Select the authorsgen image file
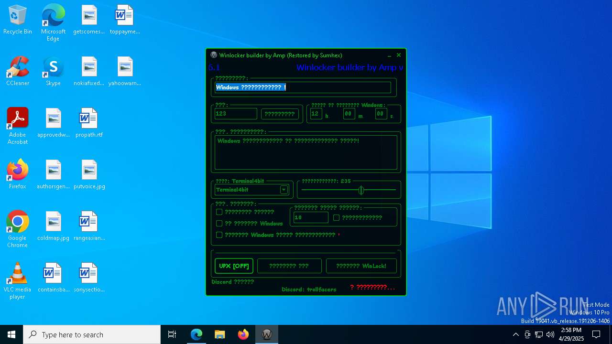Viewport: 612px width, 344px height. coord(53,175)
